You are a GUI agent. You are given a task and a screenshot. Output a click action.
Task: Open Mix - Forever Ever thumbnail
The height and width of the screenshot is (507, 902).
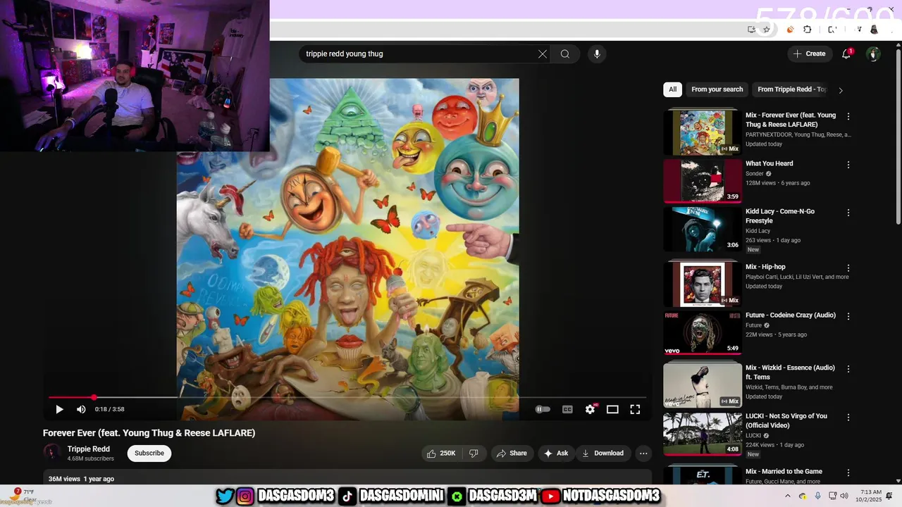pyautogui.click(x=703, y=132)
